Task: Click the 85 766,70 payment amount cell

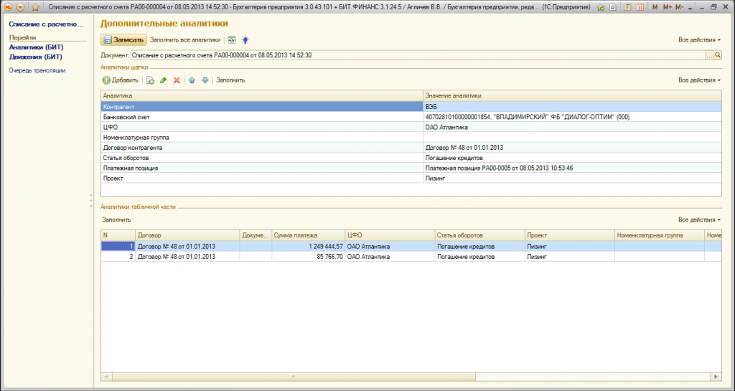Action: tap(308, 257)
